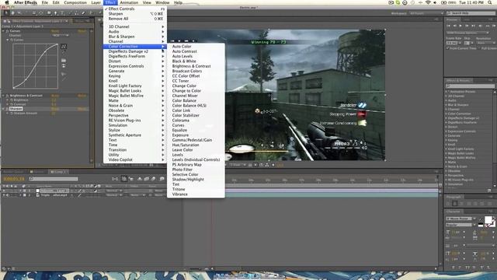
Task: Click the character fill color swatch
Action: 488,219
